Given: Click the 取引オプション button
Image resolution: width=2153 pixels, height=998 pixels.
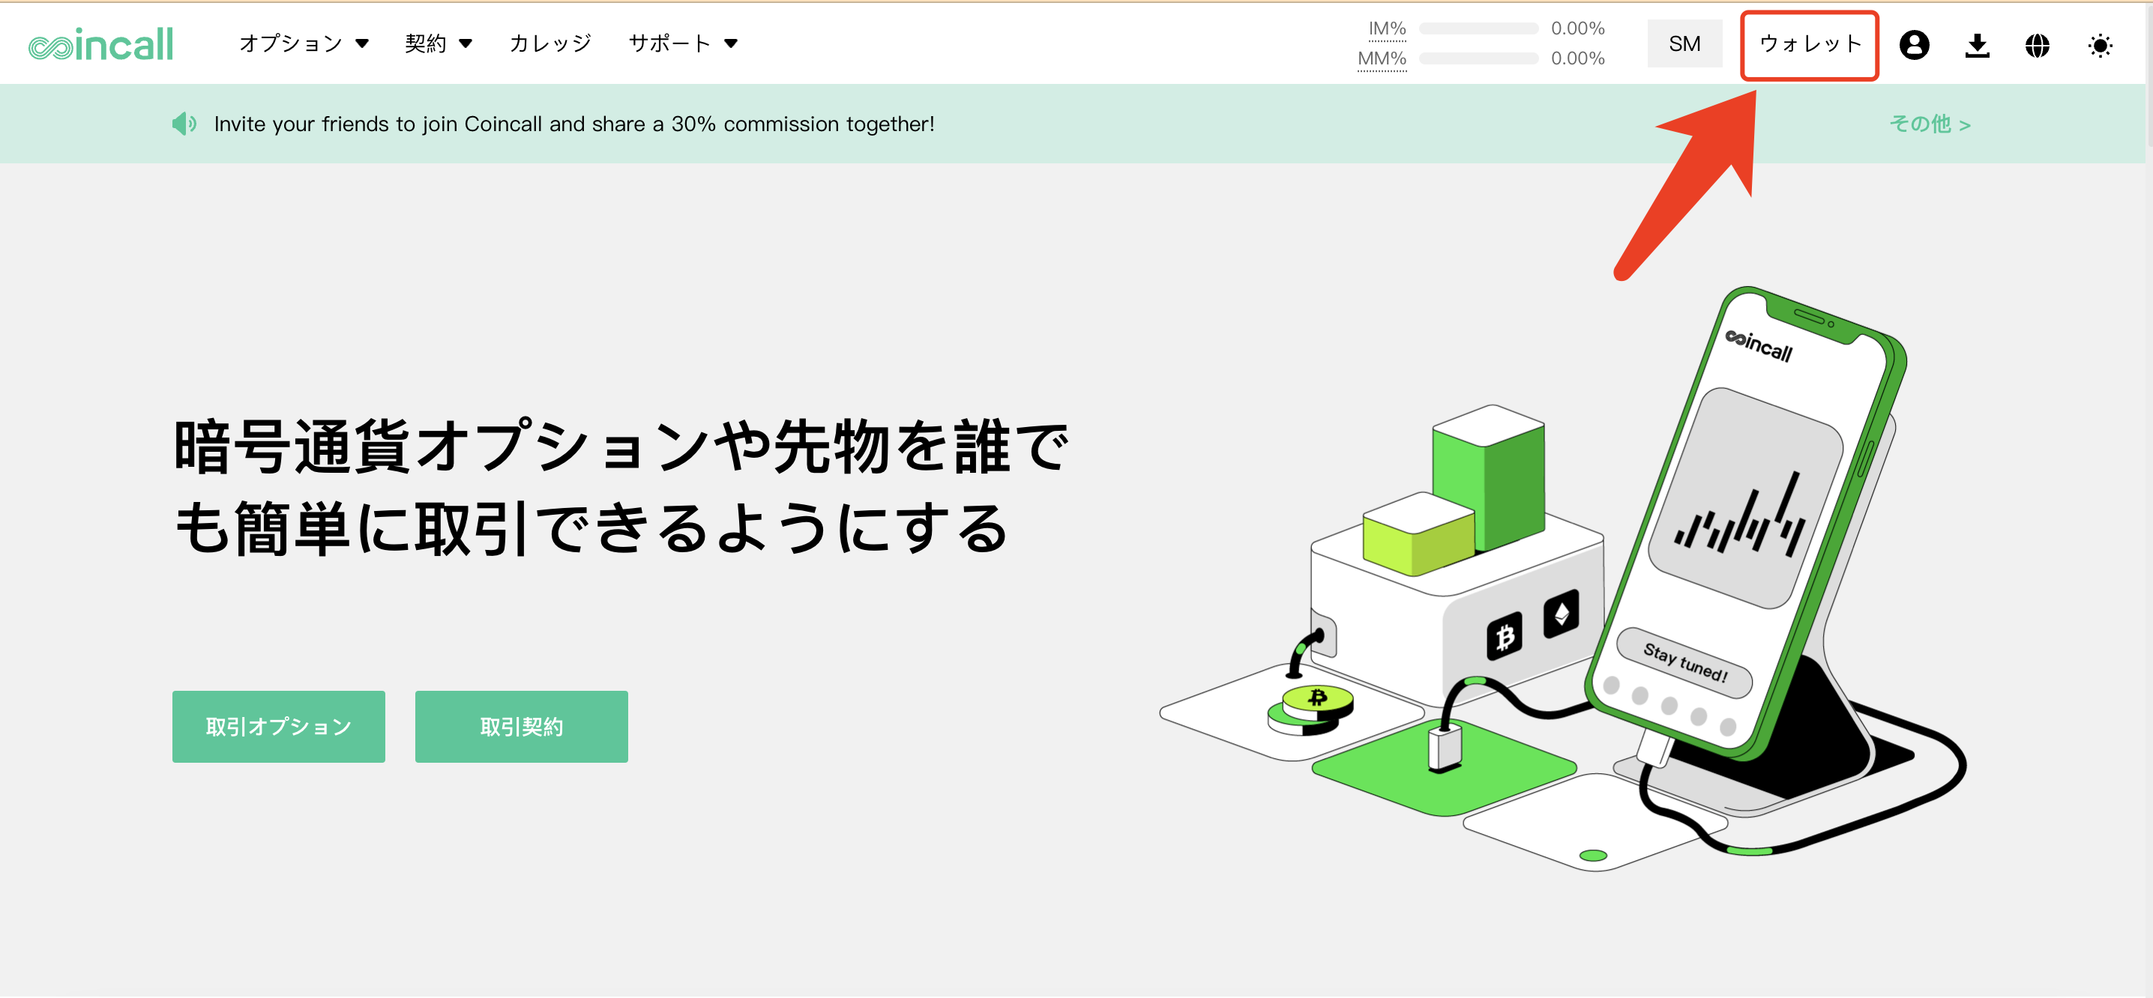Looking at the screenshot, I should (278, 727).
